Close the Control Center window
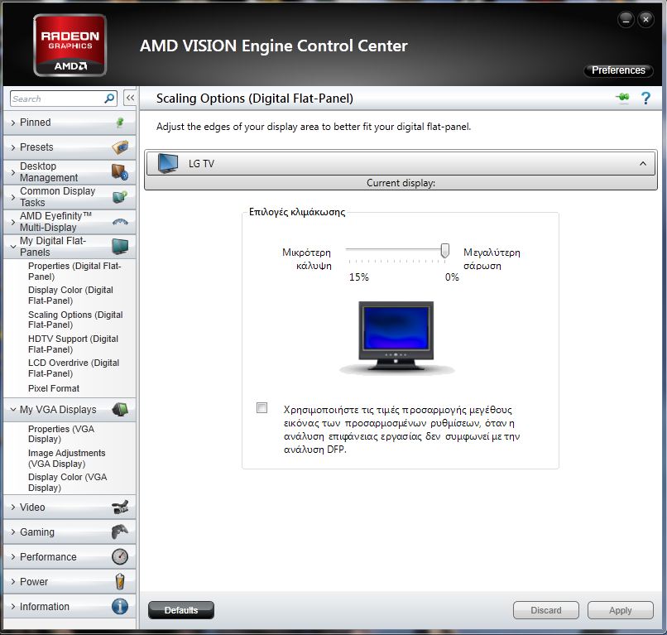The height and width of the screenshot is (635, 667). pyautogui.click(x=645, y=20)
